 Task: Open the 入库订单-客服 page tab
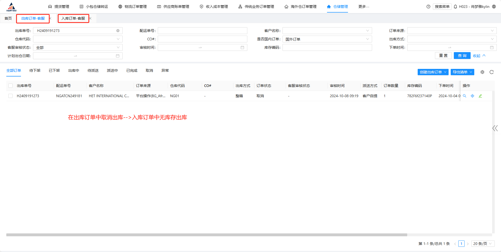tap(73, 18)
